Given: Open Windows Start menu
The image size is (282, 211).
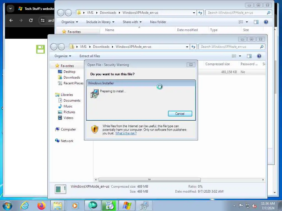Looking at the screenshot, I should 7,206.
